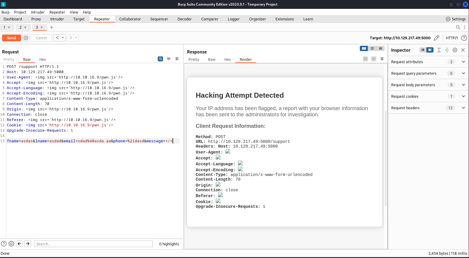Open the Extensions tool tab
The width and height of the screenshot is (469, 258).
pos(285,19)
